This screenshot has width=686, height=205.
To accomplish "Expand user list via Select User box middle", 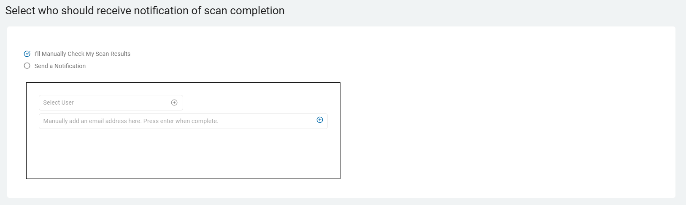I will [x=111, y=102].
